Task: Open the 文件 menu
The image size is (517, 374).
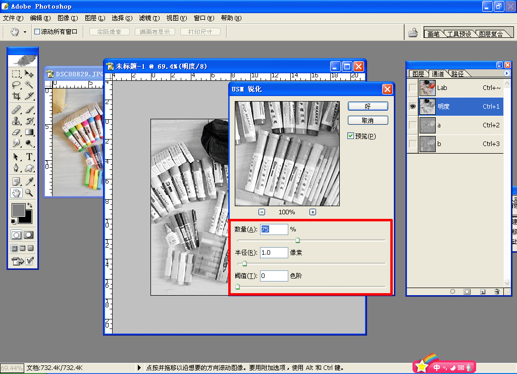Action: click(13, 18)
